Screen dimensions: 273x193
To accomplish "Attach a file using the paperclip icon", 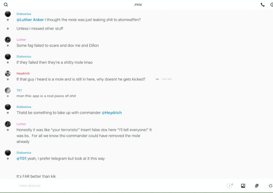I will [x=257, y=186].
